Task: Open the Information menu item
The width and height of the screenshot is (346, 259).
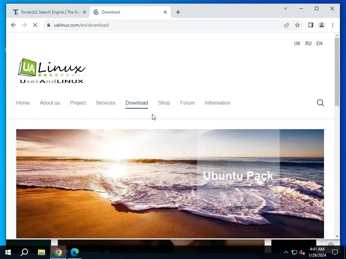Action: pyautogui.click(x=217, y=103)
